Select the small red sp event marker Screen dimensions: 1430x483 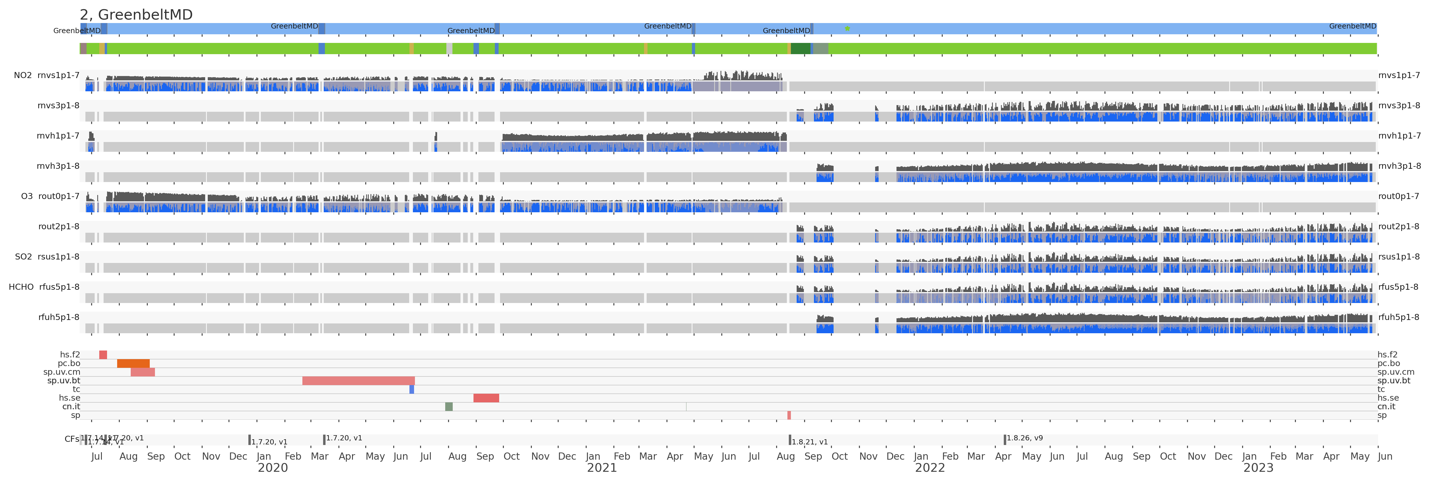click(789, 415)
